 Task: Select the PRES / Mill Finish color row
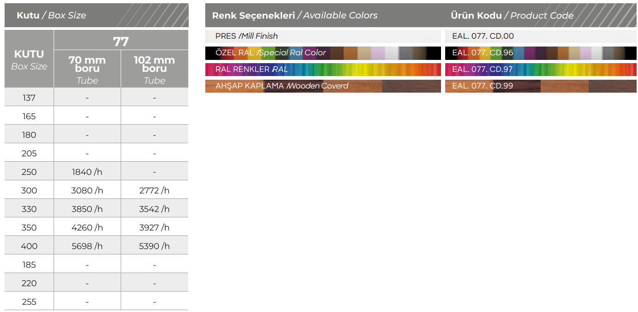tap(246, 36)
